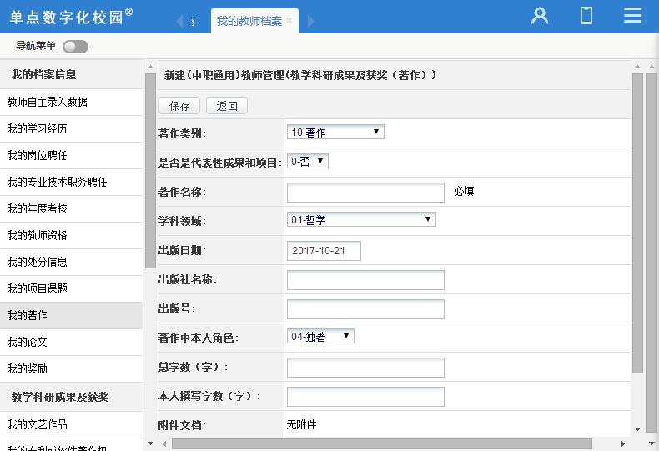This screenshot has height=451, width=659.
Task: Open the 著作类别 dropdown
Action: [x=335, y=133]
